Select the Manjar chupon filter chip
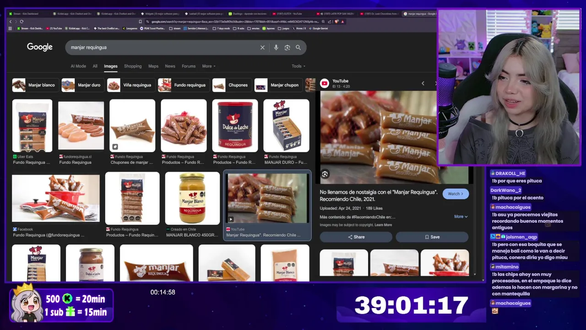Image resolution: width=586 pixels, height=330 pixels. click(x=278, y=85)
